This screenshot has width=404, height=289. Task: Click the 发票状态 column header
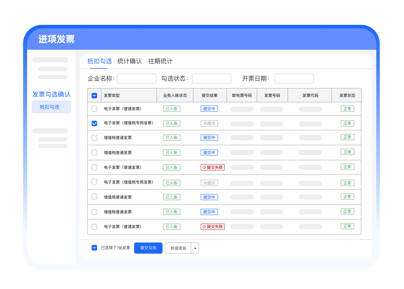pos(347,95)
